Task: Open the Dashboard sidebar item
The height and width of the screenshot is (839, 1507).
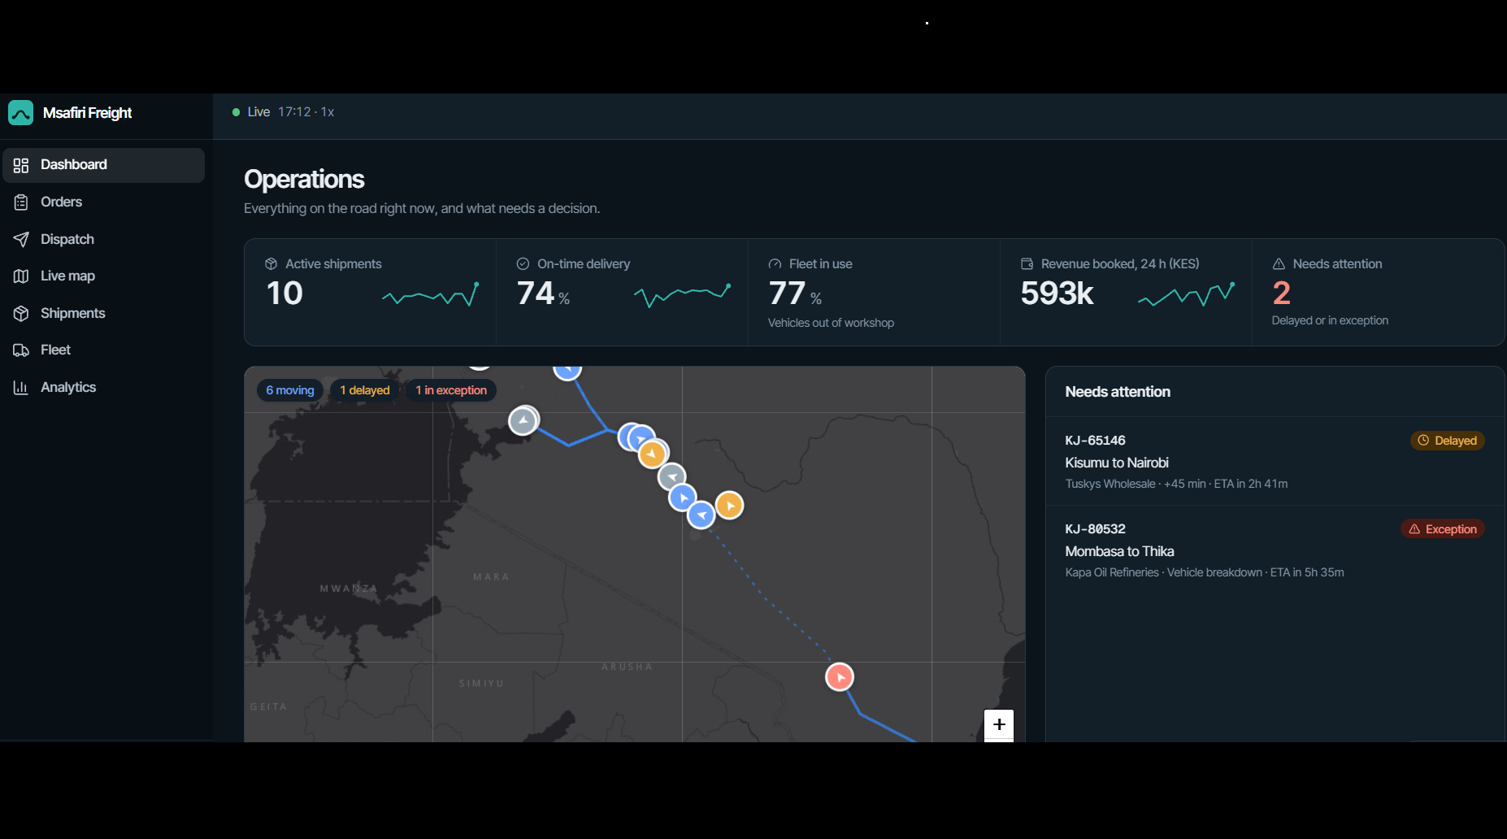Action: coord(103,165)
